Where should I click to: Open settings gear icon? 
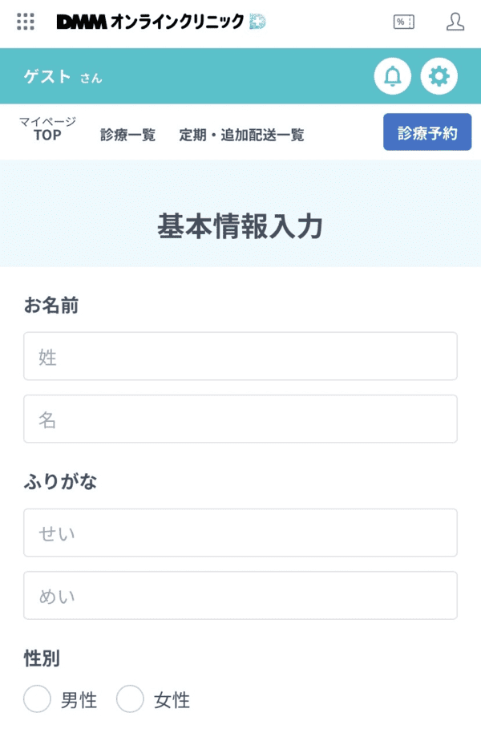439,77
